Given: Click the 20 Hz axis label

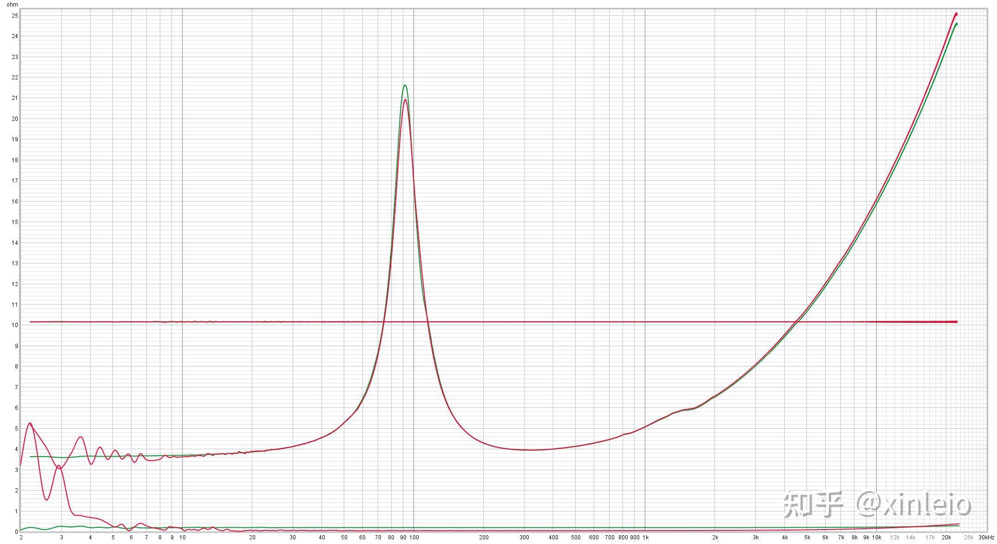Looking at the screenshot, I should pos(252,537).
